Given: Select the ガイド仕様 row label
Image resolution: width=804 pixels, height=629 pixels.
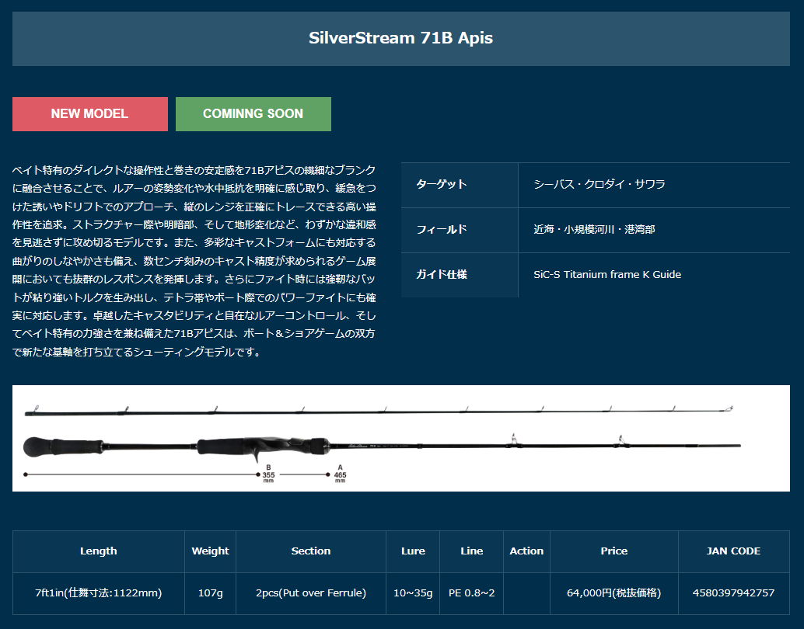Looking at the screenshot, I should [x=442, y=275].
